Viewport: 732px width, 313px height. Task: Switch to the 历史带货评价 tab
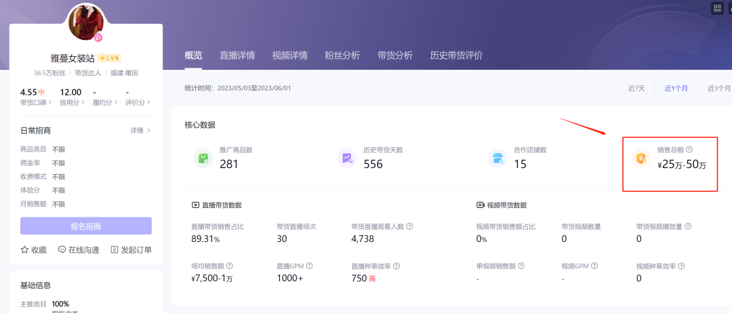click(457, 56)
